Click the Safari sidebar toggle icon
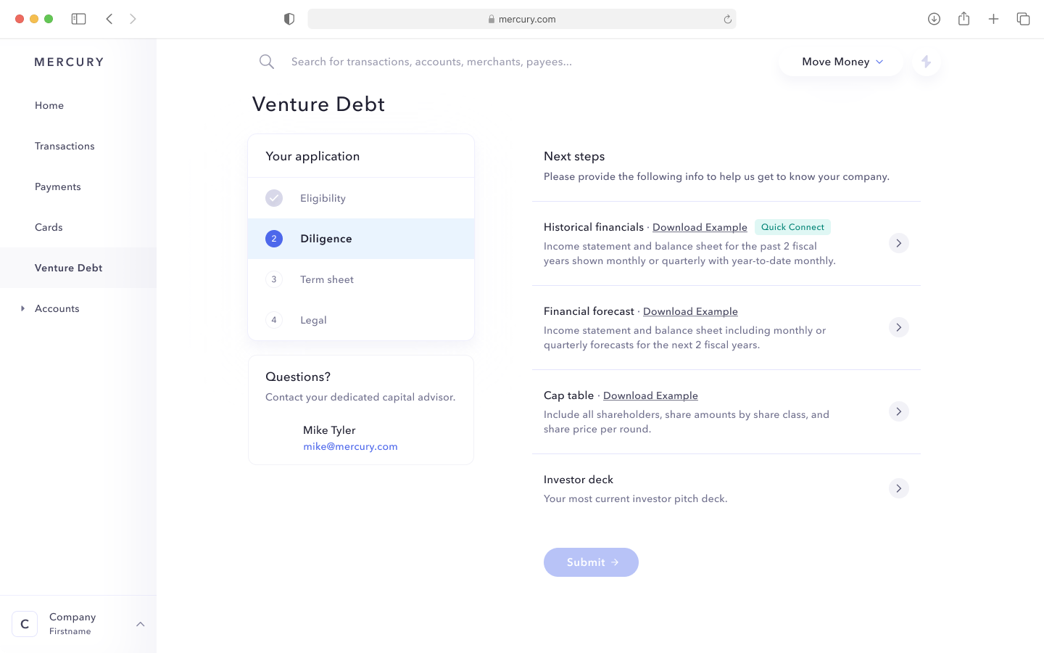 78,19
